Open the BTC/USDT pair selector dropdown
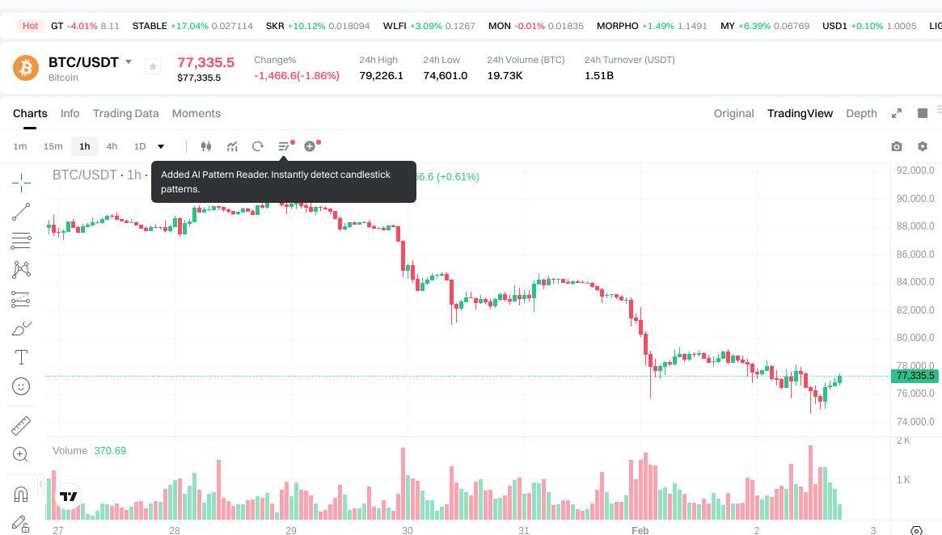 (129, 62)
